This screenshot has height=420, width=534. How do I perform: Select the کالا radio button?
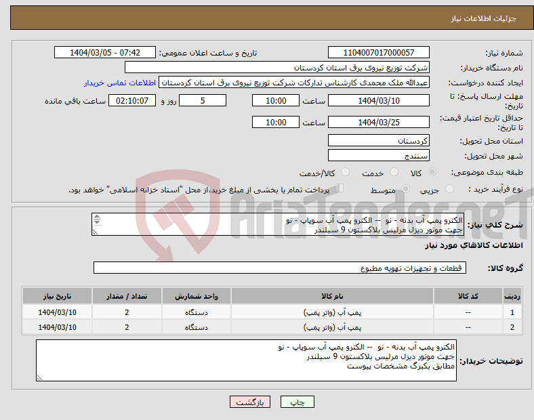click(432, 172)
